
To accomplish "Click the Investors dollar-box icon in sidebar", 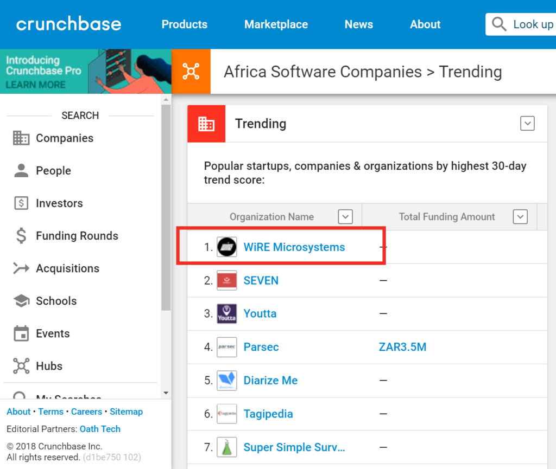I will click(x=21, y=203).
